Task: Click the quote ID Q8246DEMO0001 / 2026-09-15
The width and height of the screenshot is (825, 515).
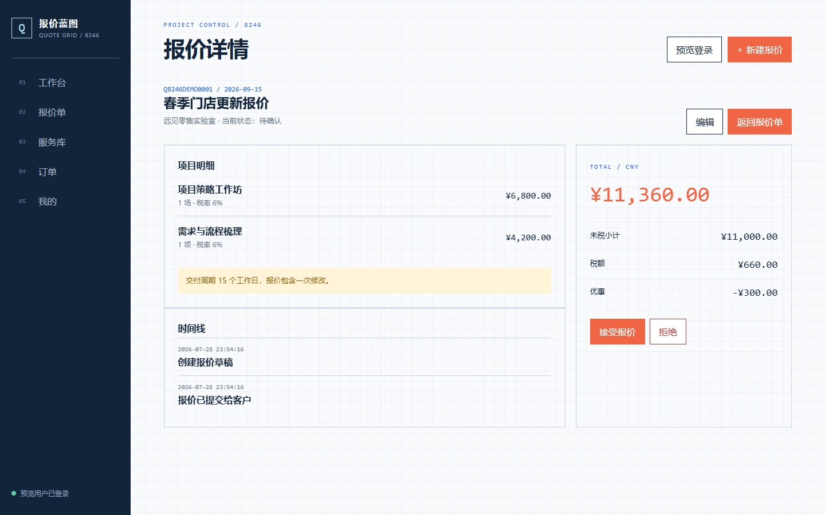Action: click(213, 89)
